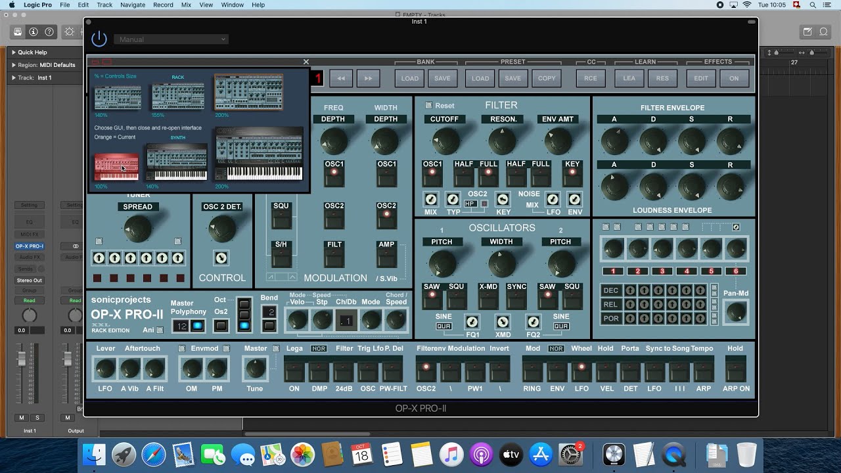
Task: Go to previous preset with rewind arrows
Action: (341, 78)
